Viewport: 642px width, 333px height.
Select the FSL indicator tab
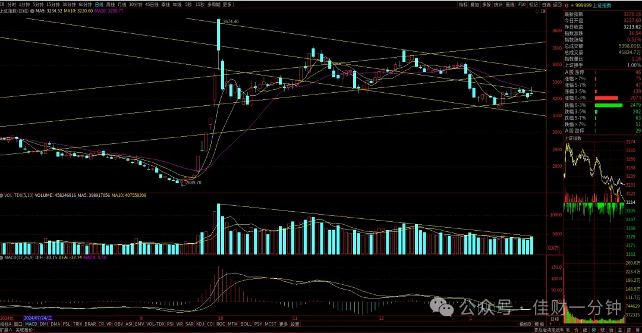67,324
